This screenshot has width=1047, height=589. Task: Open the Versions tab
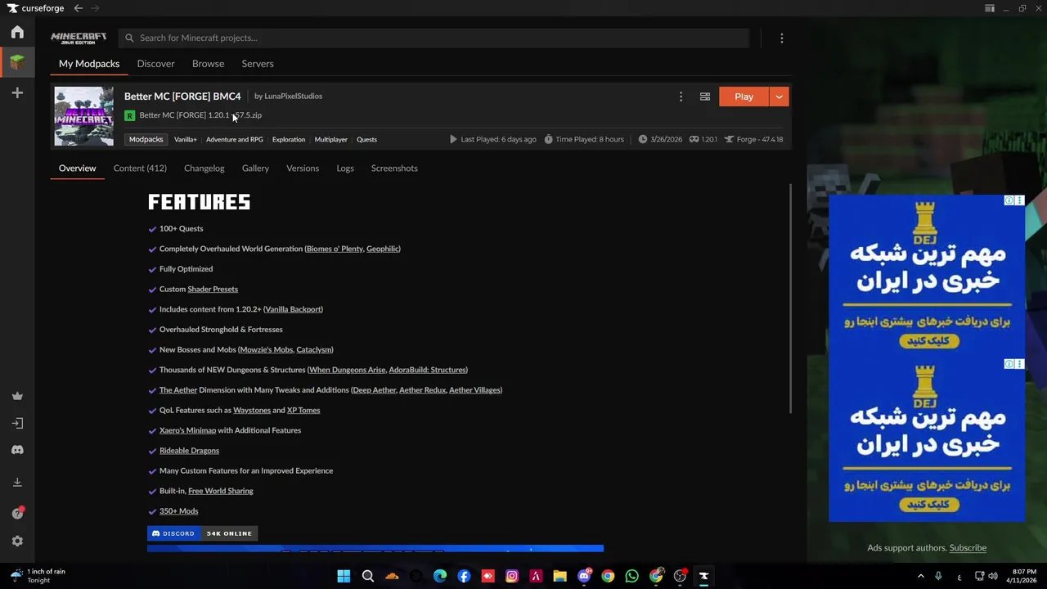tap(303, 168)
